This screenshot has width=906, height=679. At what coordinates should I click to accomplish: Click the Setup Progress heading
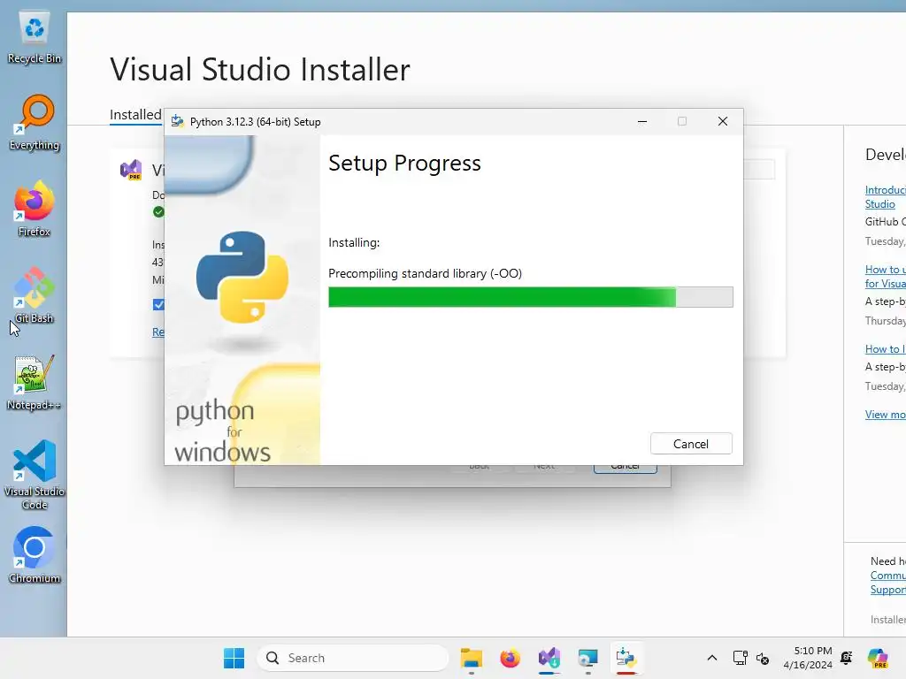[x=404, y=164]
